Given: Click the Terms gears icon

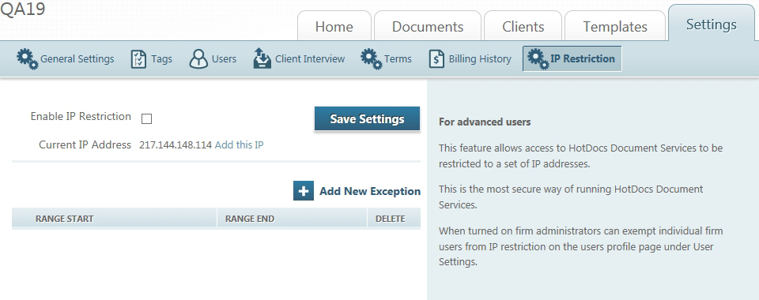Looking at the screenshot, I should point(372,59).
